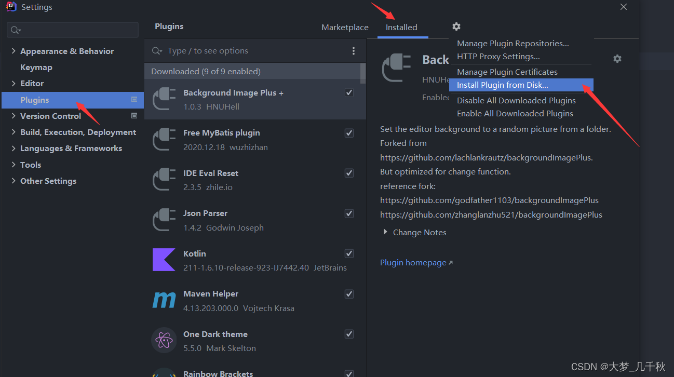Select the Maven Helper logo icon
Image resolution: width=674 pixels, height=377 pixels.
[x=164, y=301]
